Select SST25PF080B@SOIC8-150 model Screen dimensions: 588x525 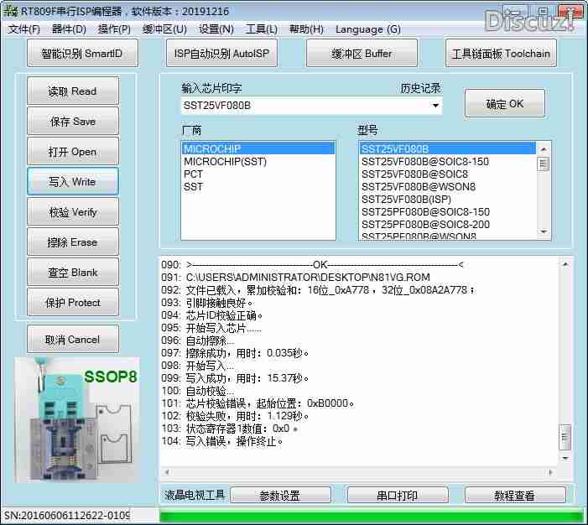coord(448,212)
